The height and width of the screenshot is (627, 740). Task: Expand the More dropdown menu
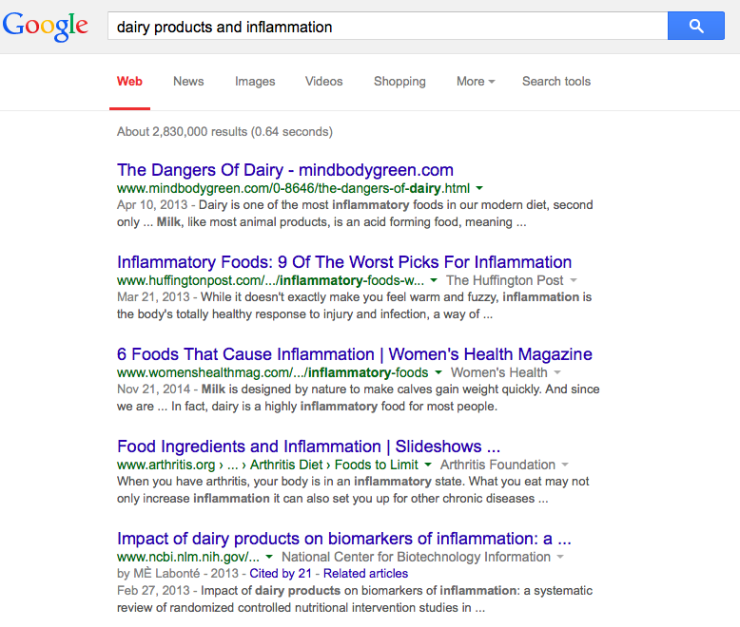[x=476, y=81]
